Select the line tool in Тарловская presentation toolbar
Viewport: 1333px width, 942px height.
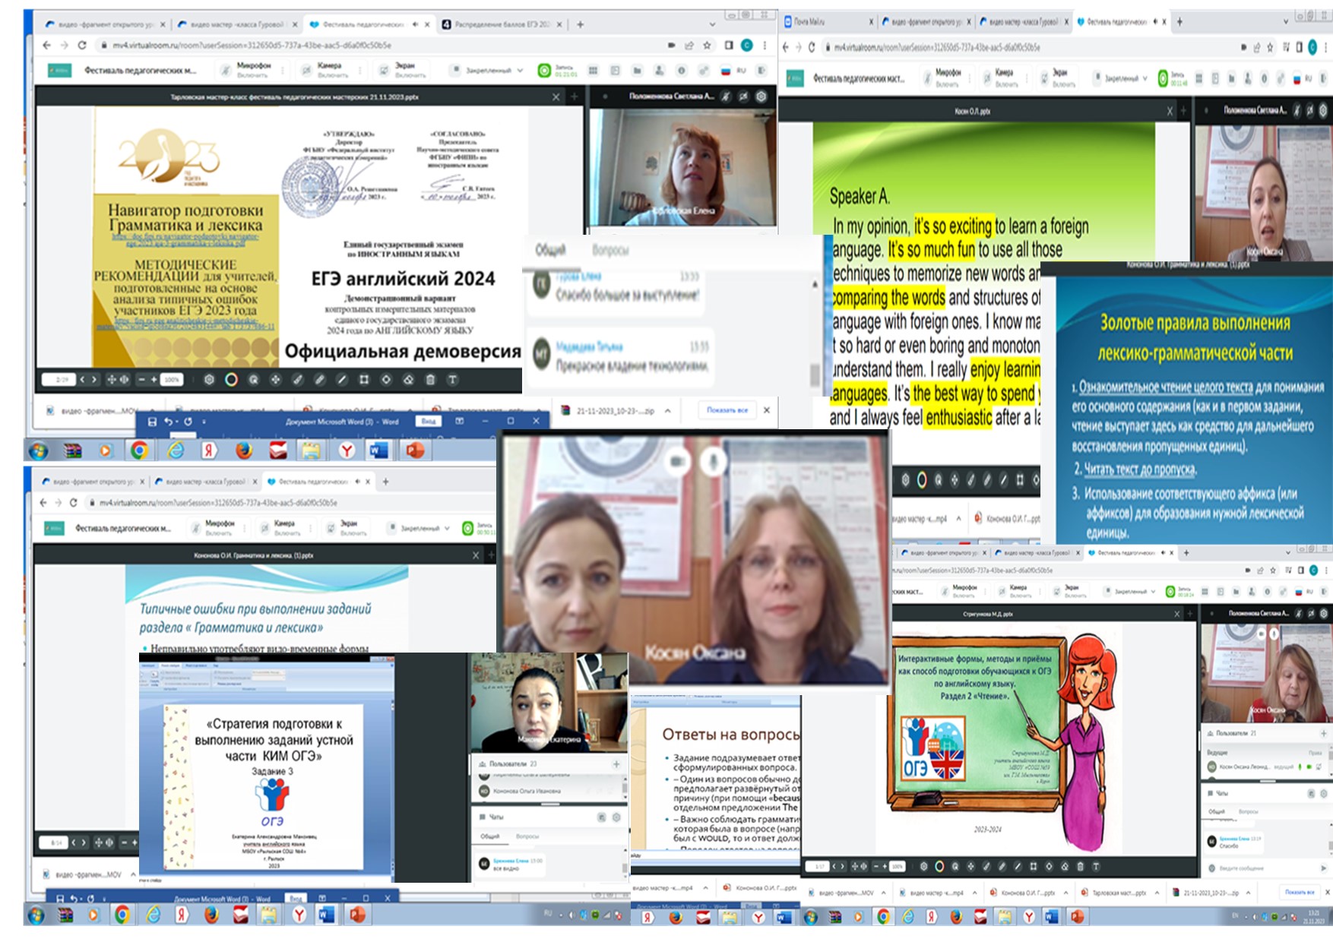pyautogui.click(x=341, y=379)
